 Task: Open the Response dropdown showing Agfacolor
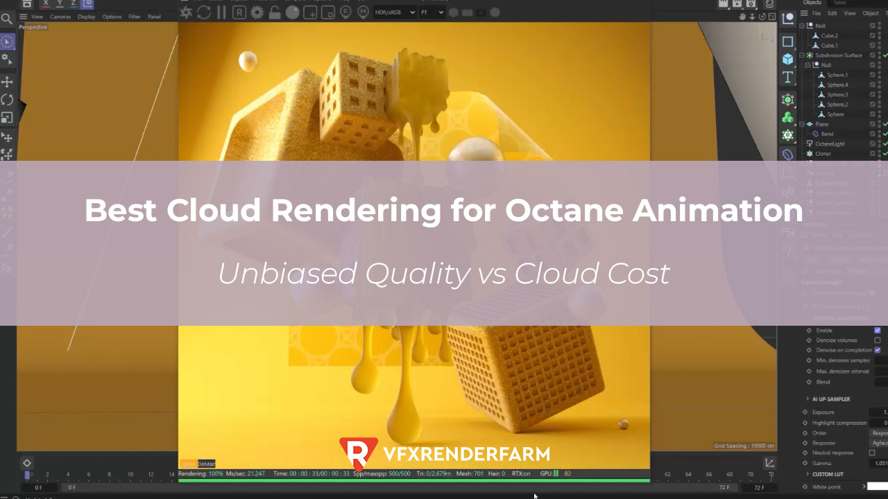tap(879, 443)
